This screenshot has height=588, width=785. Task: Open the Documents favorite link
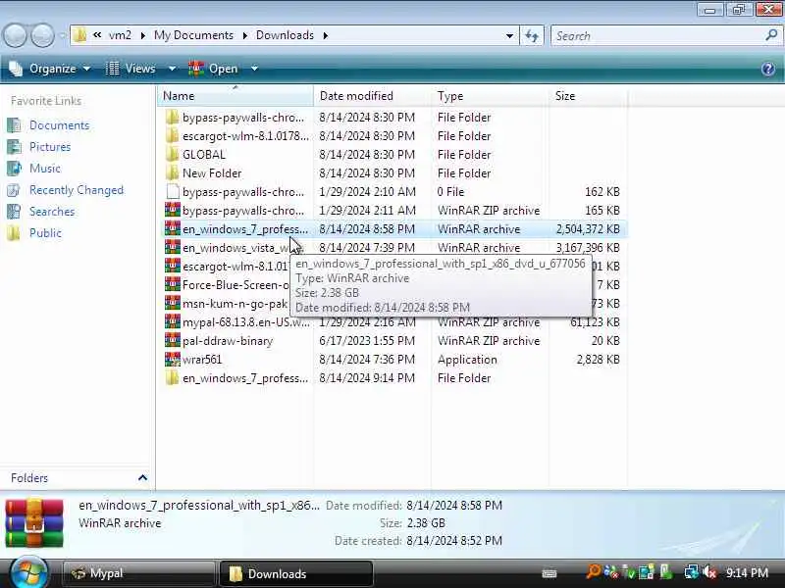59,125
